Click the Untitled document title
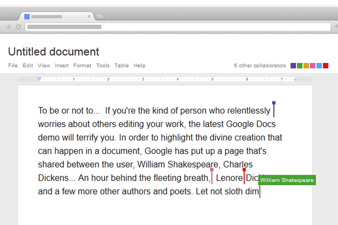This screenshot has width=338, height=225. (x=54, y=52)
